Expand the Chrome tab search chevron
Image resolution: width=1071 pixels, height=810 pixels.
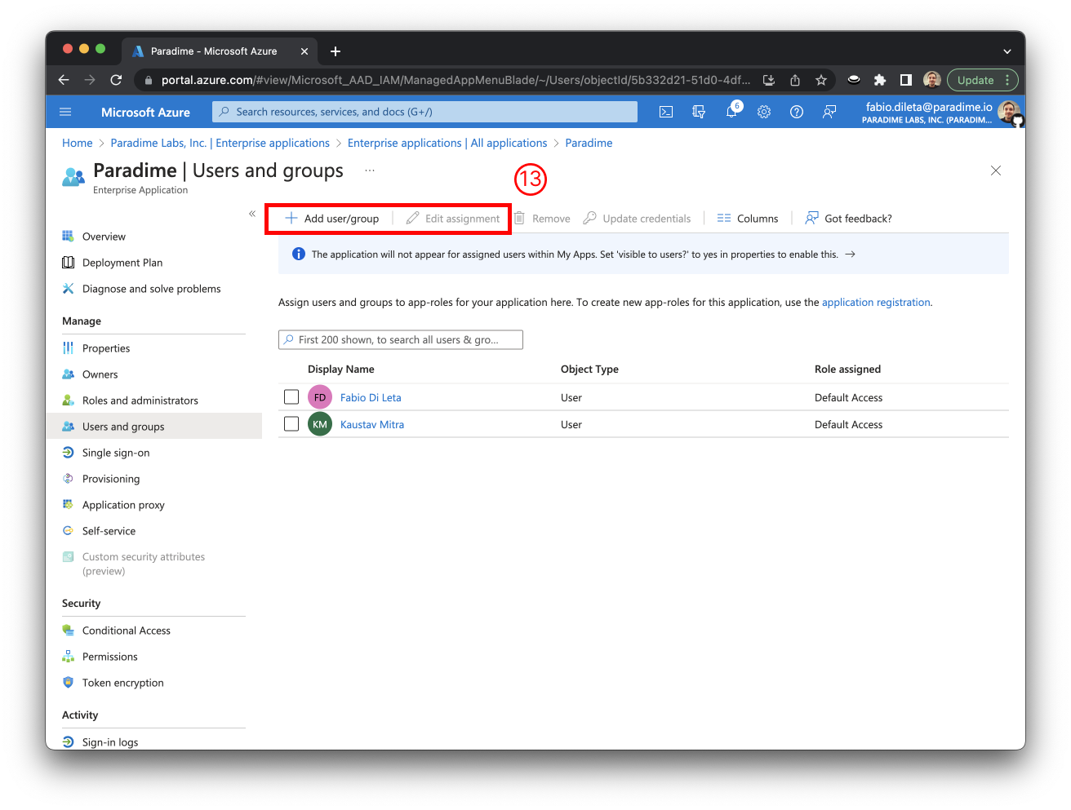tap(1007, 51)
